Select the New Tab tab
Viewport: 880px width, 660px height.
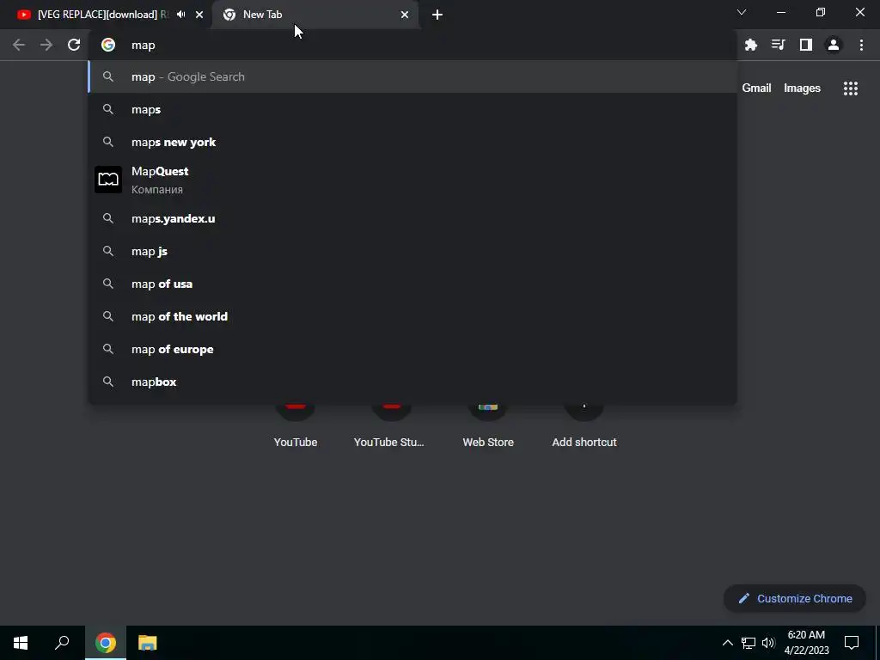pos(316,15)
